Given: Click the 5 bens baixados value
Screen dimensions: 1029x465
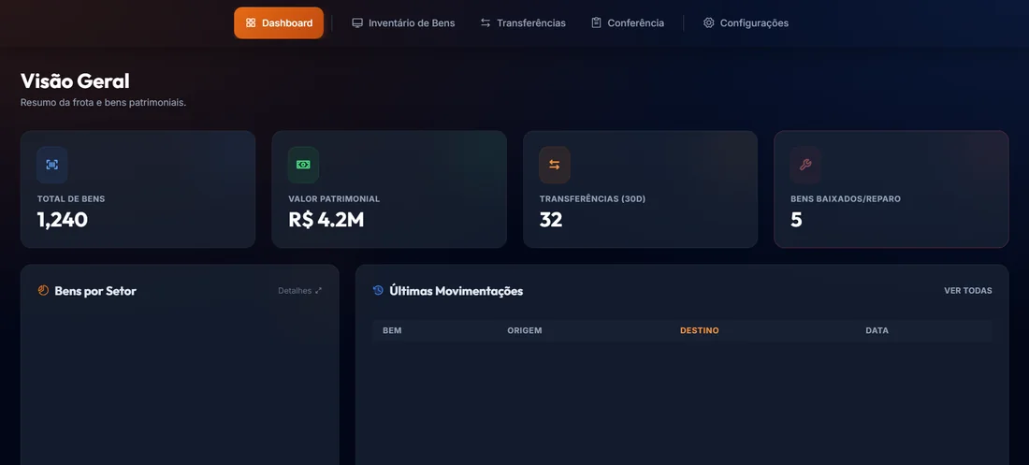Looking at the screenshot, I should 796,220.
